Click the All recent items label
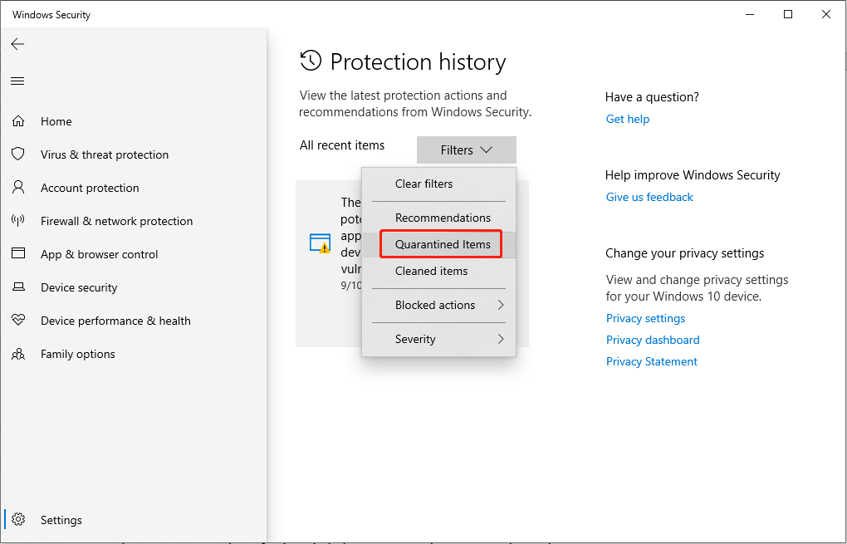Screen dimensions: 847x544 click(x=342, y=145)
